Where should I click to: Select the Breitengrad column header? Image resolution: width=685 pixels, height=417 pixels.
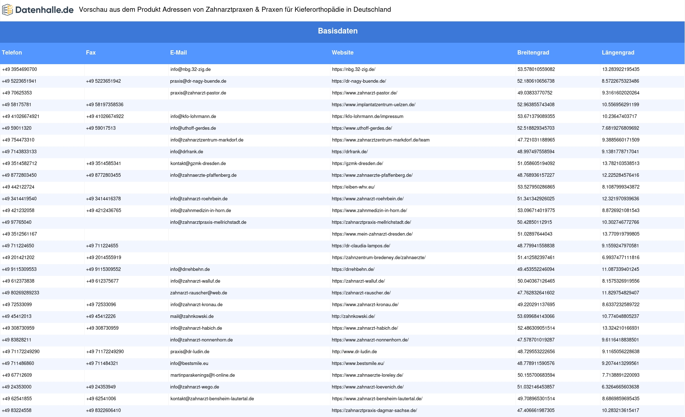click(x=533, y=52)
